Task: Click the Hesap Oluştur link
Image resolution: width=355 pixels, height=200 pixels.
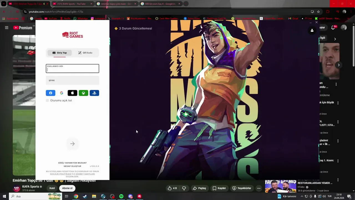Action: coord(72,166)
